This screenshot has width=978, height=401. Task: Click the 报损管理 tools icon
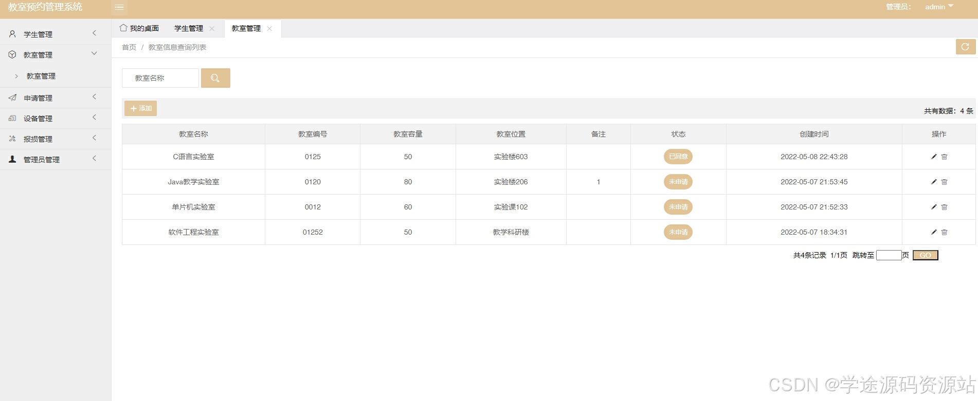pyautogui.click(x=12, y=139)
